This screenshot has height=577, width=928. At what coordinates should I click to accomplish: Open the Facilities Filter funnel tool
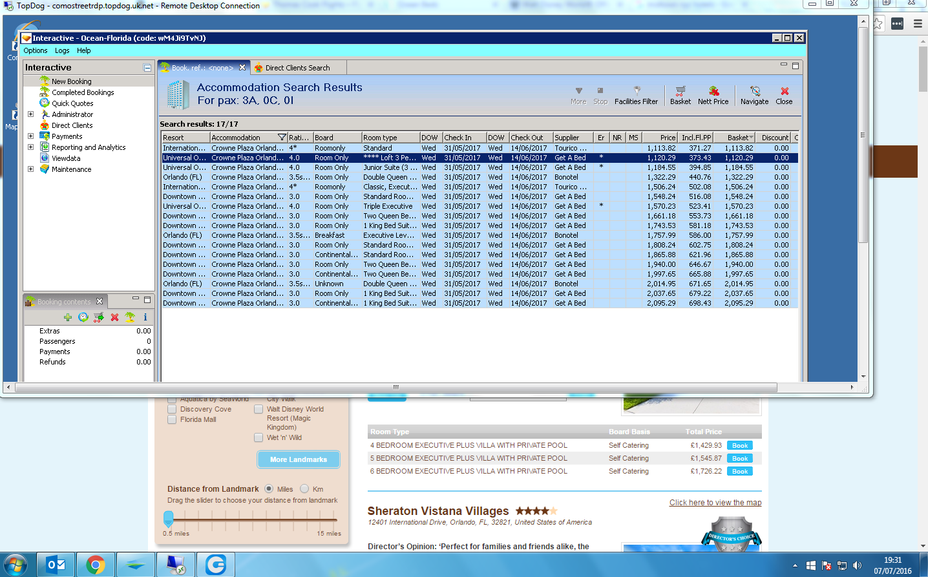point(637,96)
